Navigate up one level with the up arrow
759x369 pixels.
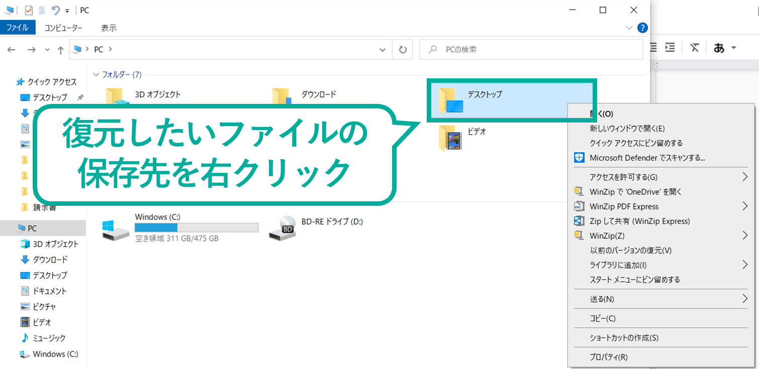[60, 49]
